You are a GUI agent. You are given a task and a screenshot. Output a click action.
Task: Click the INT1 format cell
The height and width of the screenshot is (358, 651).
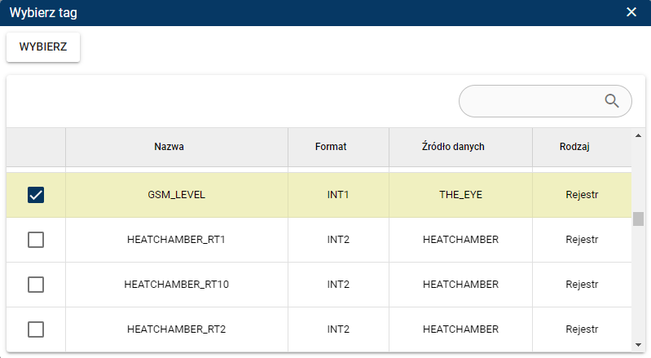coord(338,195)
